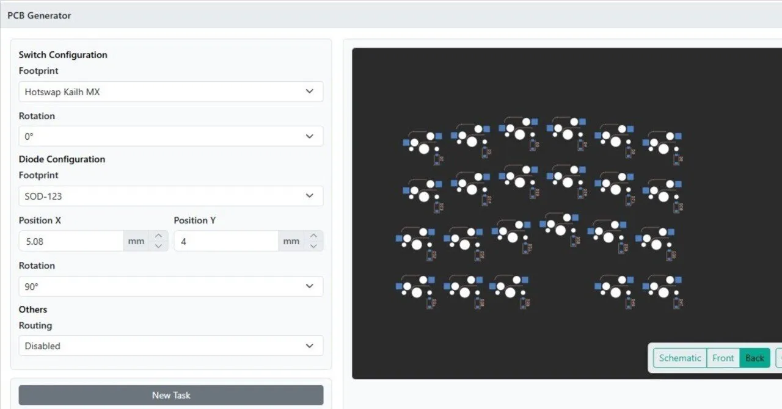Click into the Position X field showing 5.08

click(x=70, y=241)
